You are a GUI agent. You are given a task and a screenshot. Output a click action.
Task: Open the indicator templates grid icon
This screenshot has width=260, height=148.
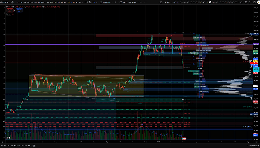pos(115,2)
